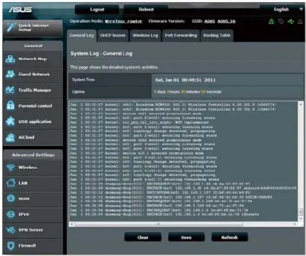Click the AiCloud cloud icon
The width and height of the screenshot is (306, 256).
tap(10, 137)
